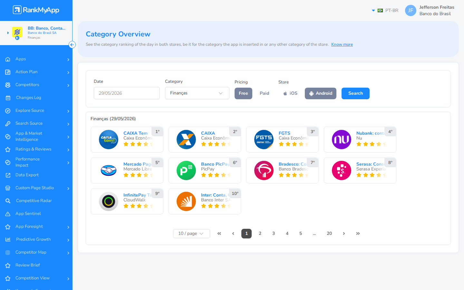Switch store to Android
Viewport: 464px width, 290px height.
[x=321, y=93]
